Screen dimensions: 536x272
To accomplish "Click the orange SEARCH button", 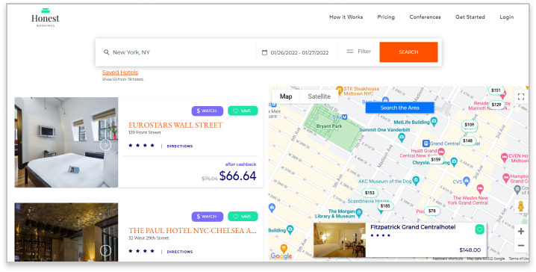I will [x=408, y=52].
